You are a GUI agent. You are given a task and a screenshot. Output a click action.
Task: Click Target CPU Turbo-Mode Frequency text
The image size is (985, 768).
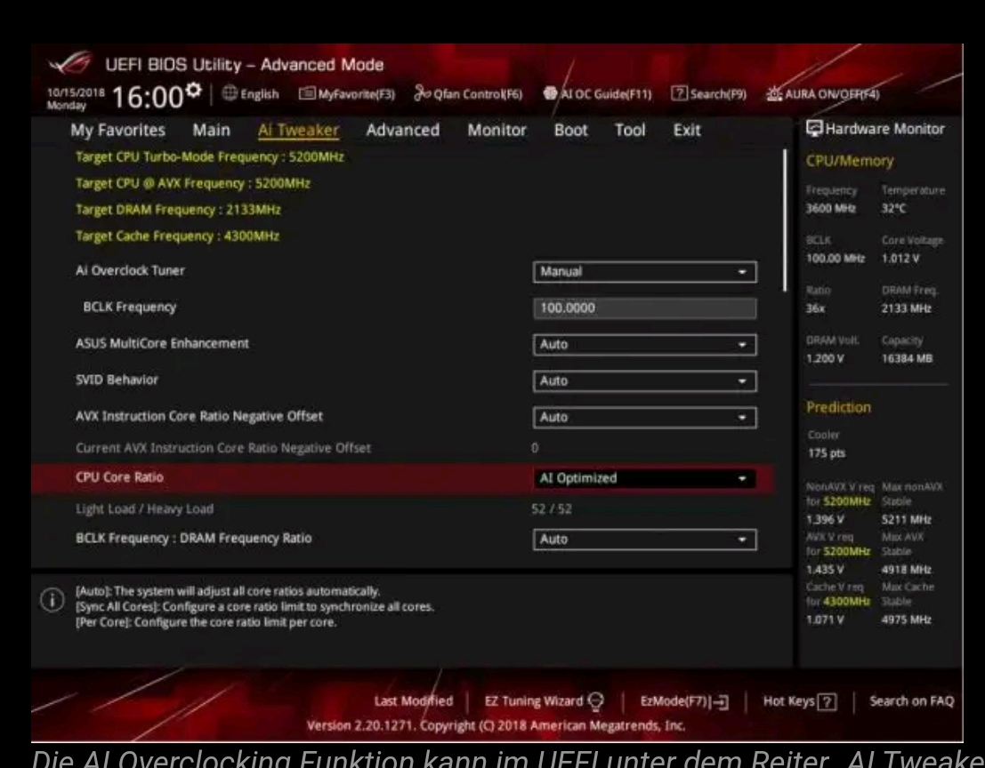tap(210, 156)
